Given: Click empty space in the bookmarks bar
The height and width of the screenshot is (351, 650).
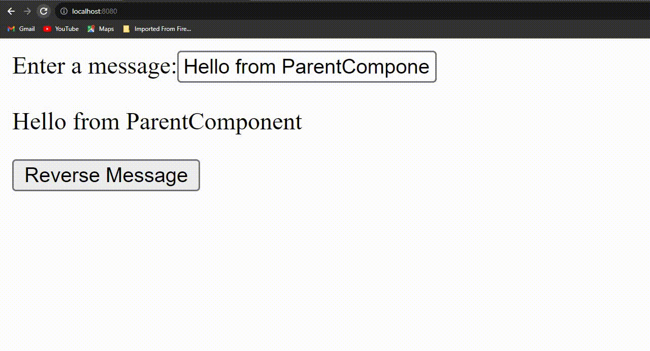Looking at the screenshot, I should (x=406, y=29).
